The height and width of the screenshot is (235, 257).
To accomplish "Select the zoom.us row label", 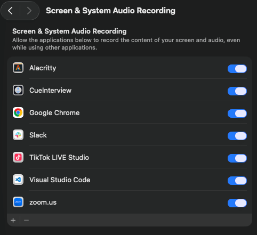I will click(43, 202).
